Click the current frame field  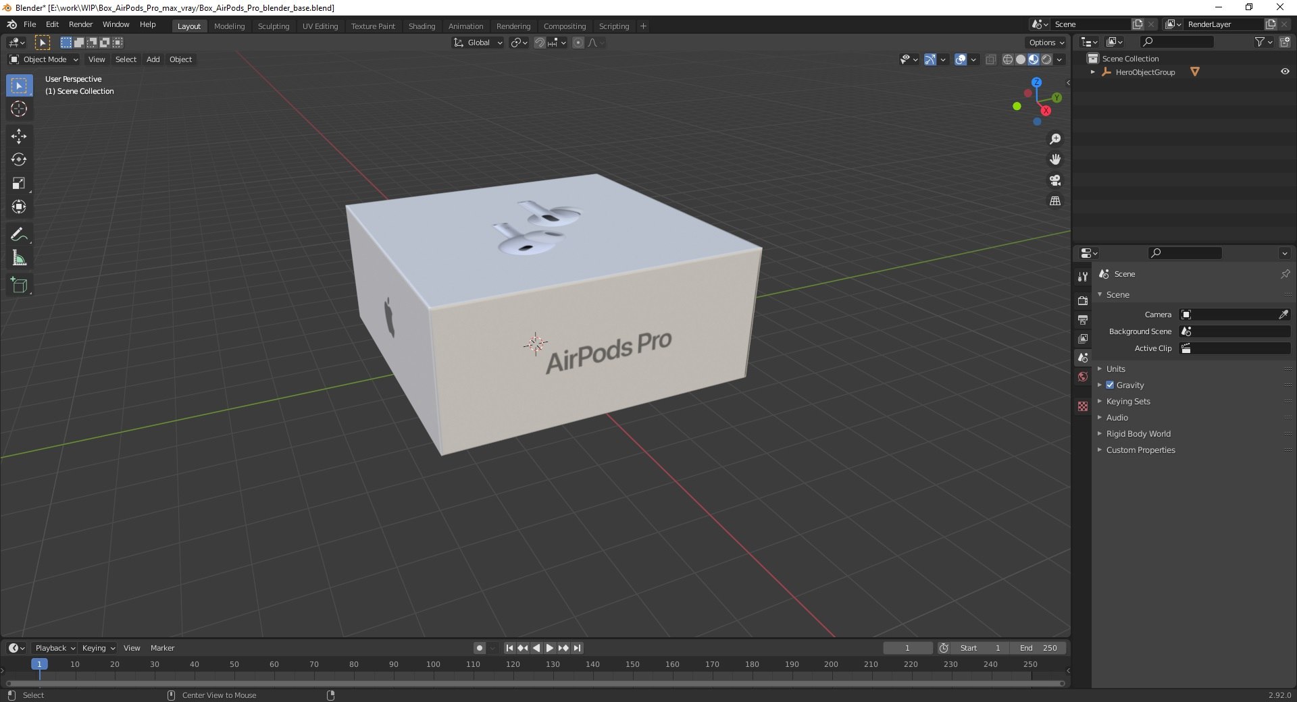tap(907, 648)
